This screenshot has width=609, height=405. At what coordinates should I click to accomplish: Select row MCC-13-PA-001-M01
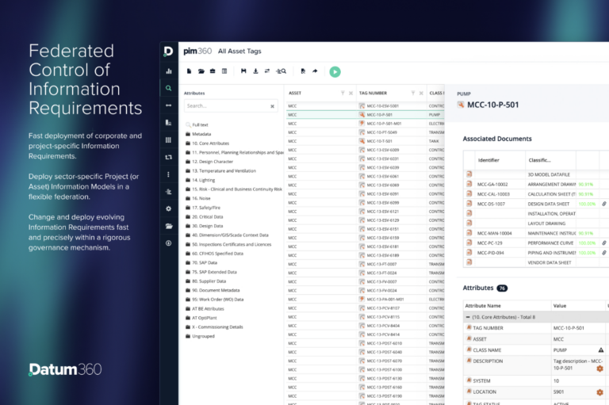[365, 300]
